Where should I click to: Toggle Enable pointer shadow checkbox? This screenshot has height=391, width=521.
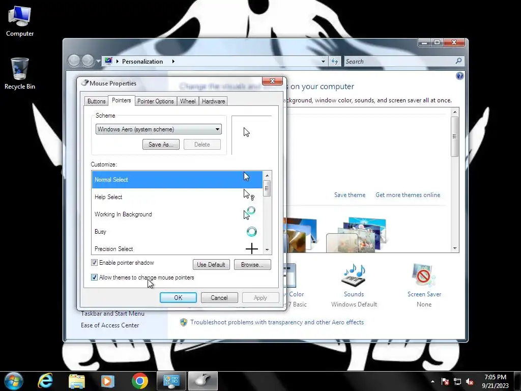(x=94, y=263)
